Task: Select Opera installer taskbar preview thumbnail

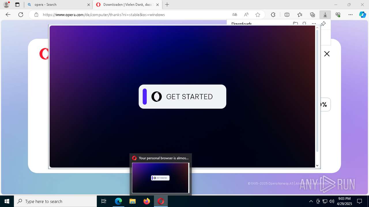Action: pos(161,178)
